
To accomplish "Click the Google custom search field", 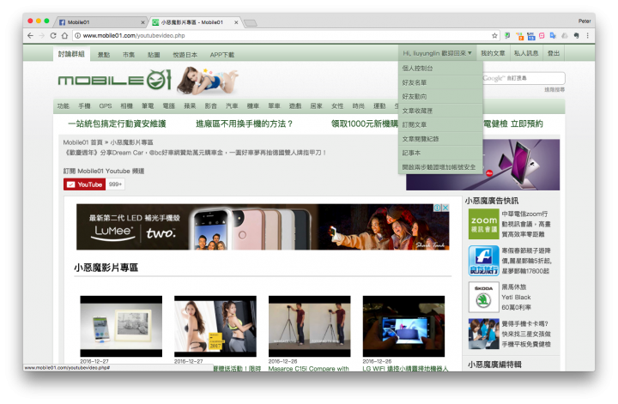I will click(524, 78).
